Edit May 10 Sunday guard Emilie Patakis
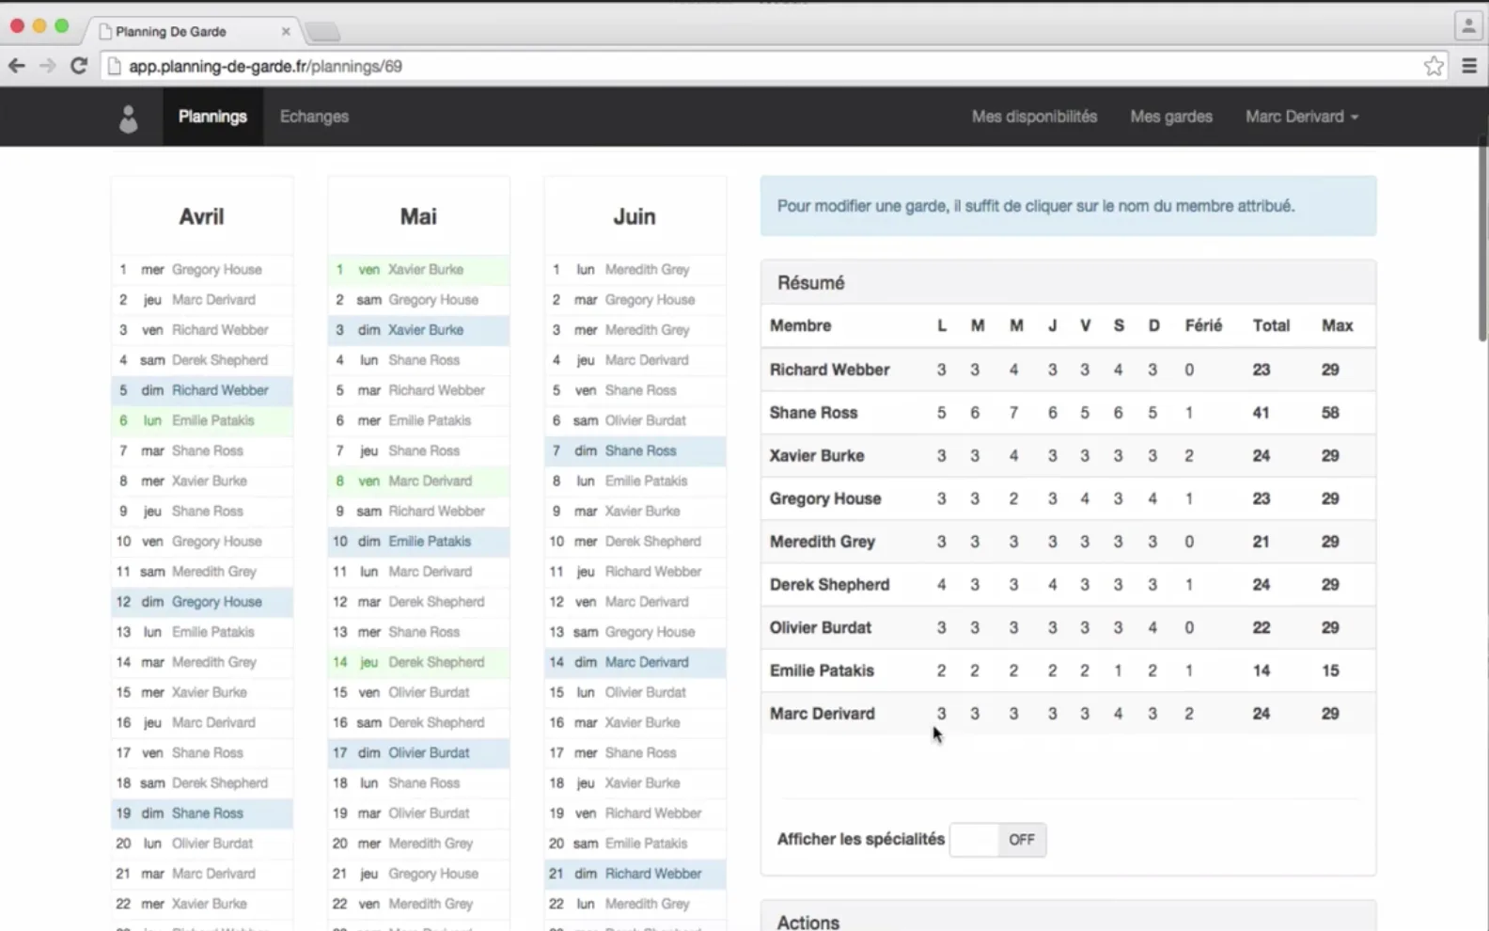Viewport: 1489px width, 931px height. 430,542
